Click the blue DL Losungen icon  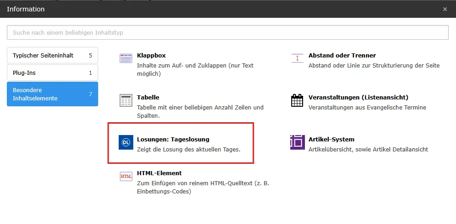pyautogui.click(x=126, y=142)
